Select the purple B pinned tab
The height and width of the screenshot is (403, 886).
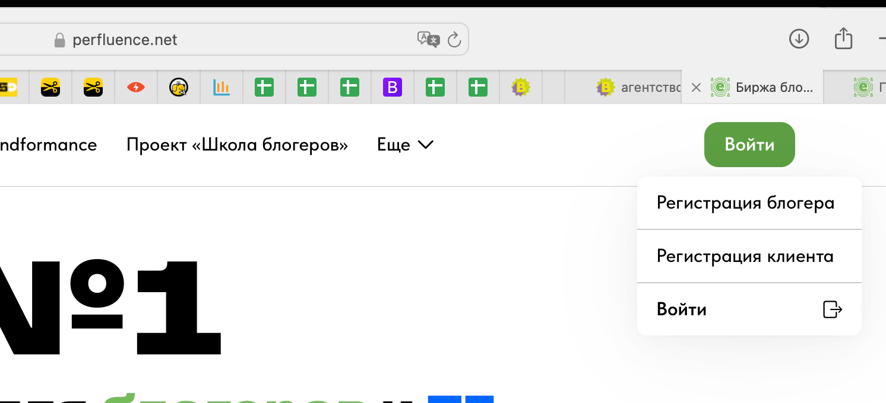point(392,88)
